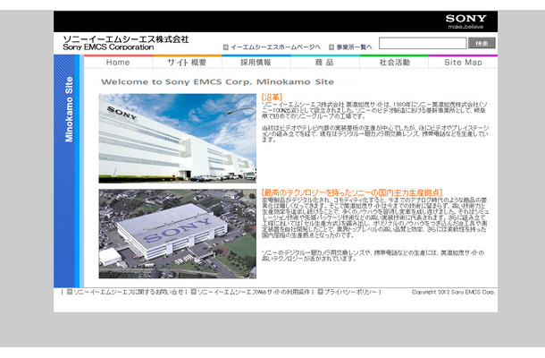Image resolution: width=545 pixels, height=358 pixels.
Task: Open the Webサイトの利用条件 footer link
Action: point(254,292)
